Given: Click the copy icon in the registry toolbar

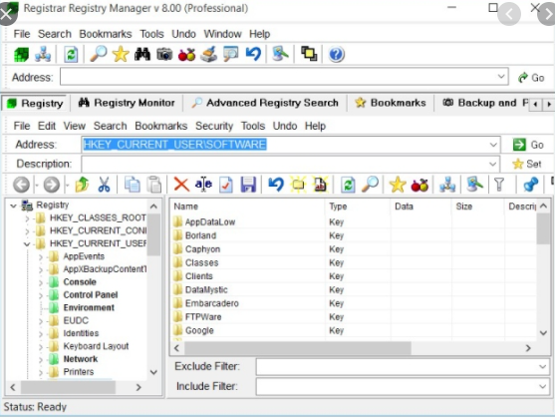Looking at the screenshot, I should pyautogui.click(x=133, y=185).
